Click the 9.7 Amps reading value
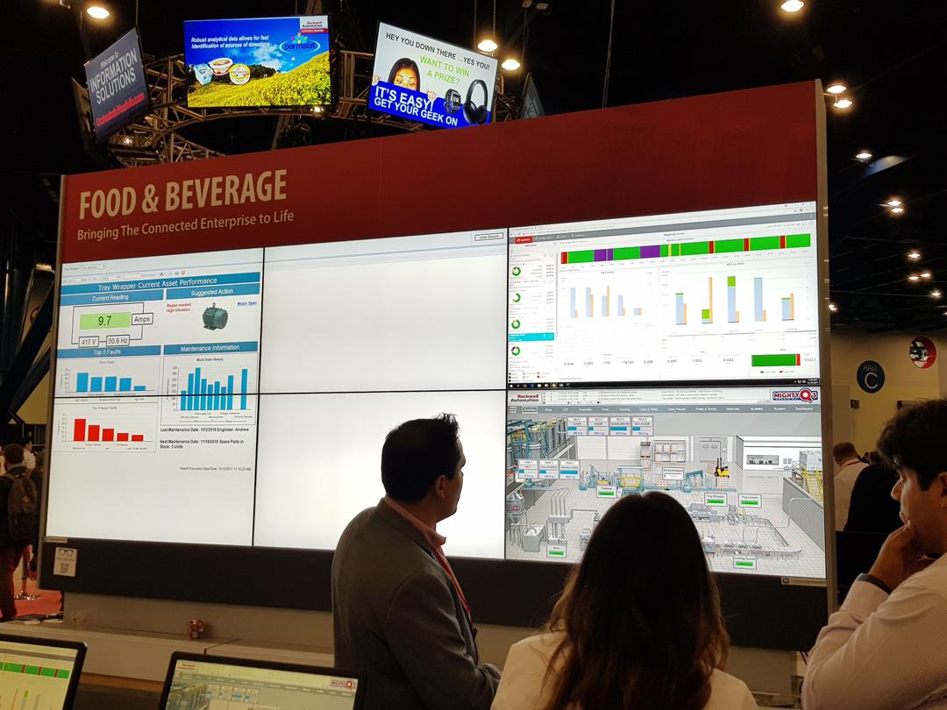Screen dimensions: 947x710 [105, 321]
